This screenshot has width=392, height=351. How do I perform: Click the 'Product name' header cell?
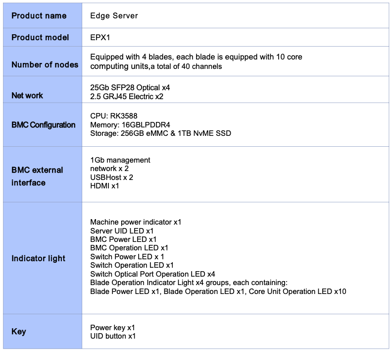pyautogui.click(x=39, y=16)
